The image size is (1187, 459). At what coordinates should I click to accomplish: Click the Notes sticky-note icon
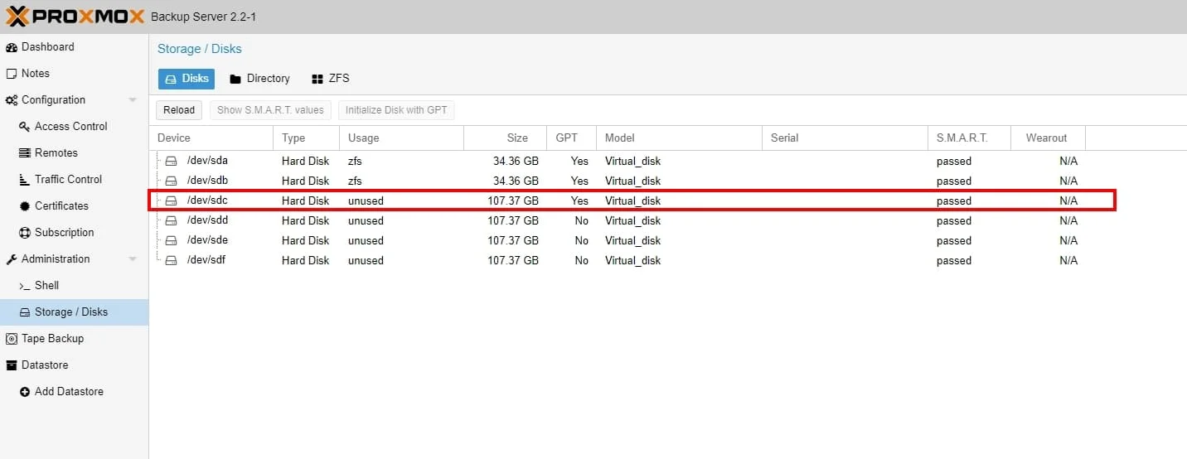click(12, 74)
